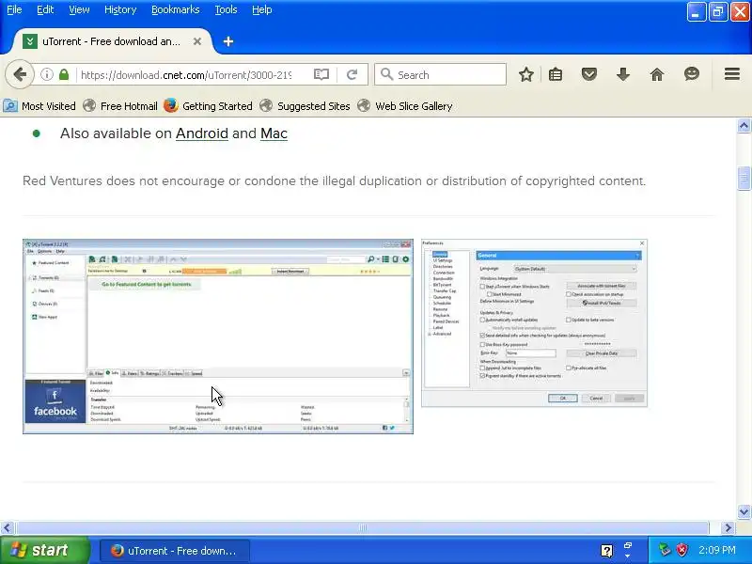752x564 pixels.
Task: Click the small windows icon above tray arrow
Action: click(628, 545)
